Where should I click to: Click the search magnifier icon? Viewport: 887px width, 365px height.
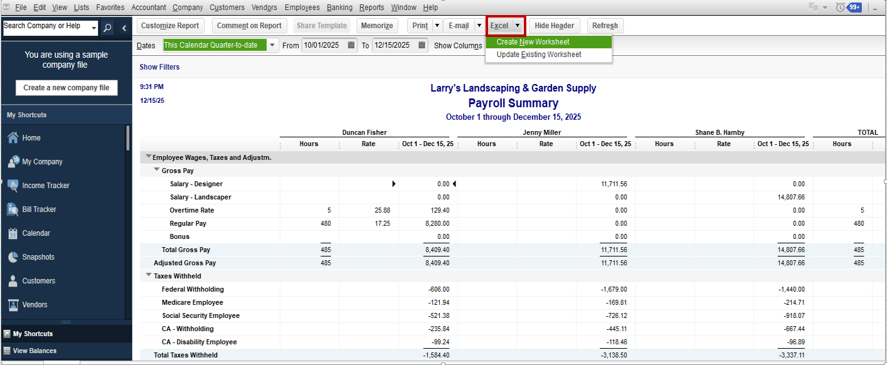[106, 28]
